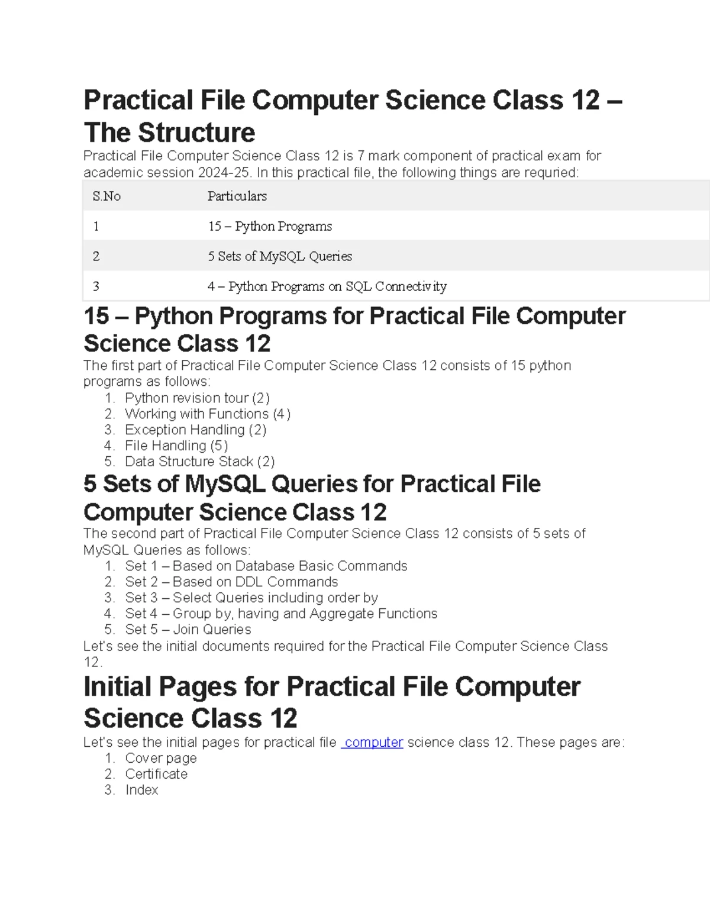Select the "5 Sets of MySQL Queries" table cell
This screenshot has width=710, height=919.
click(x=279, y=256)
